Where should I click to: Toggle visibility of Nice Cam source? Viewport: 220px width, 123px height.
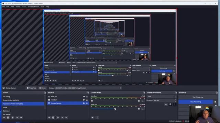point(84,100)
